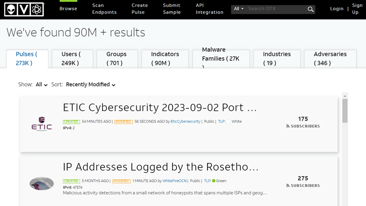The width and height of the screenshot is (366, 206).
Task: Click the RSS icon beside 175 subscribers
Action: [x=288, y=126]
